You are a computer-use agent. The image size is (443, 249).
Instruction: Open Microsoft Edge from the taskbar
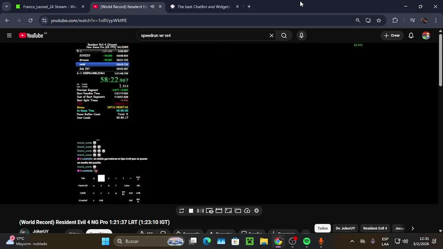207,241
